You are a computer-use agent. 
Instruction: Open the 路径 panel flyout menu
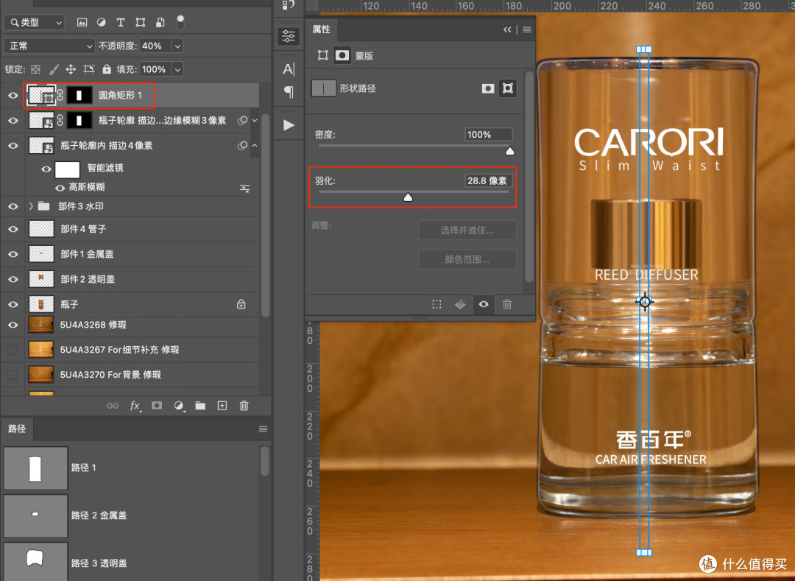(x=263, y=429)
